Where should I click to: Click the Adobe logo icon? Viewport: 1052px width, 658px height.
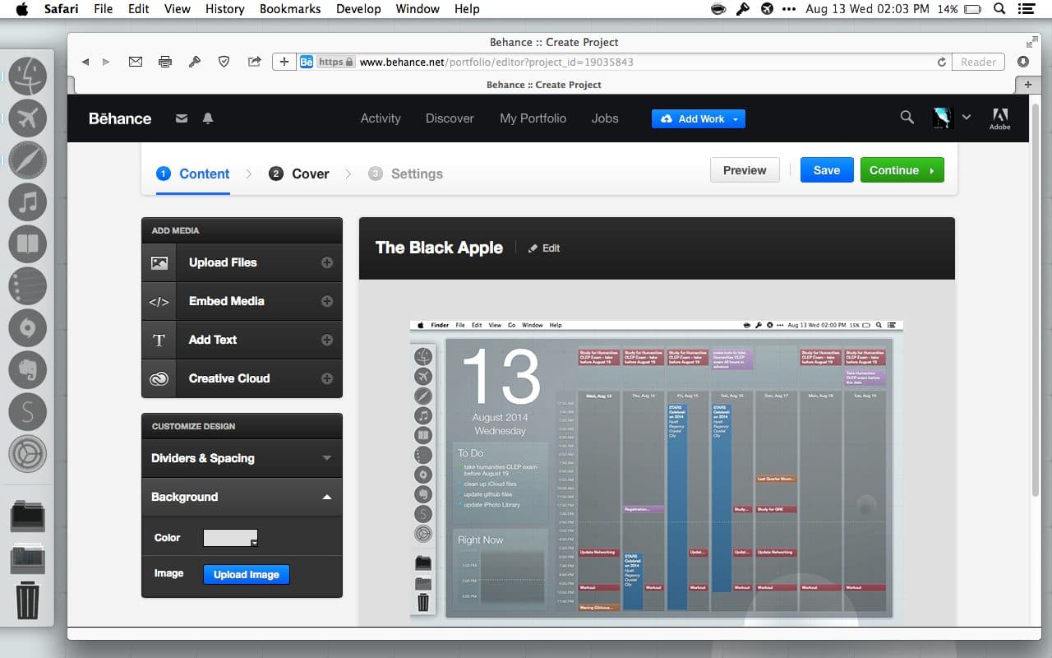tap(999, 118)
